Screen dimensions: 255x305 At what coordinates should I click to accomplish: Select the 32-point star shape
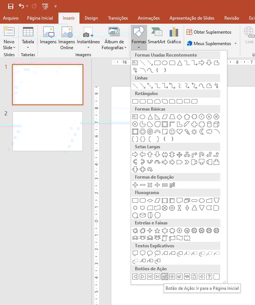pyautogui.click(x=217, y=231)
